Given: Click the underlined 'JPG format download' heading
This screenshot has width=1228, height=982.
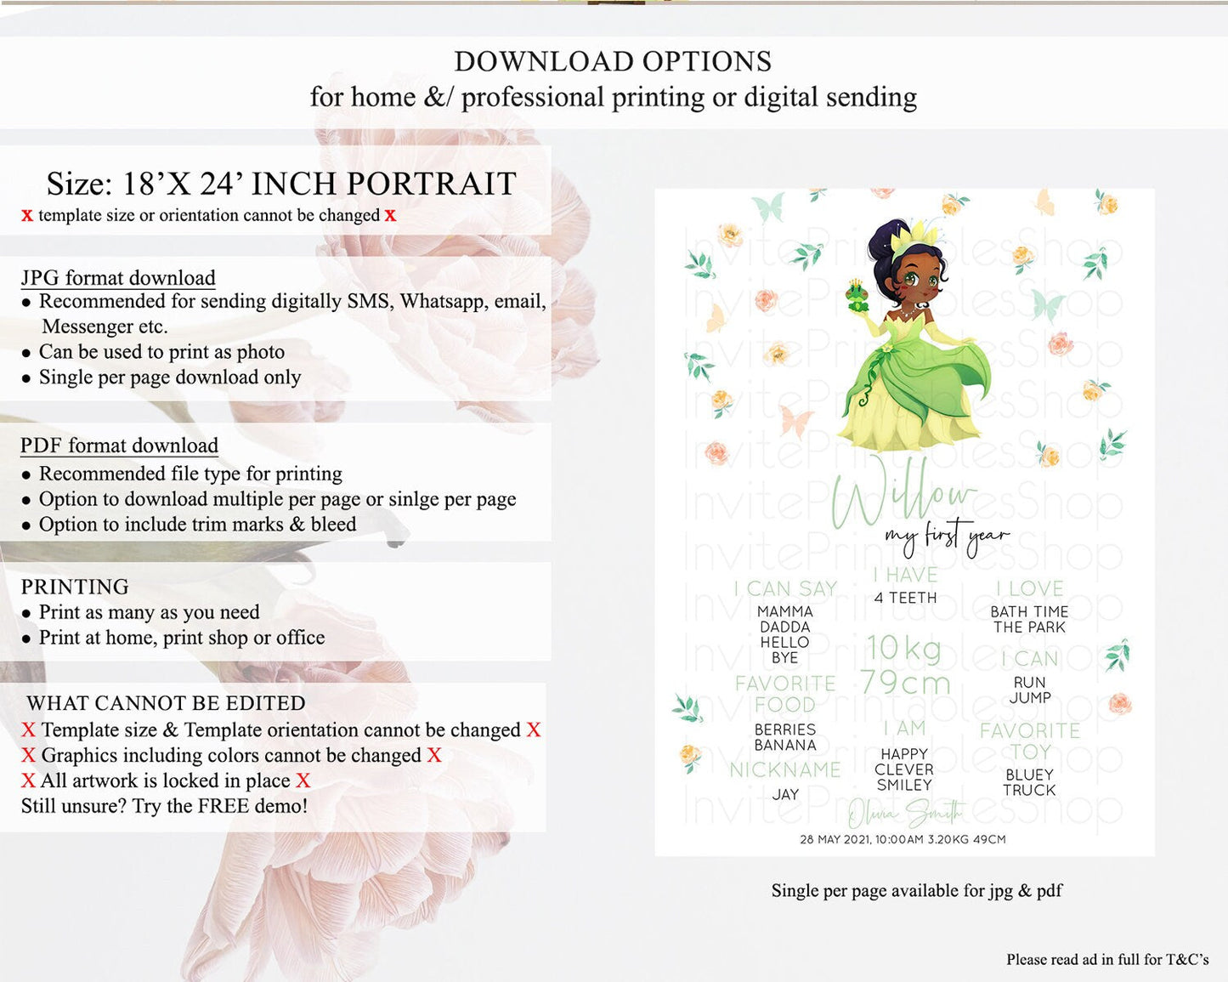Looking at the screenshot, I should (x=118, y=278).
